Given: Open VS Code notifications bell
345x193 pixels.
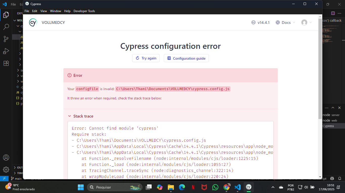Looking at the screenshot, I should (x=339, y=178).
